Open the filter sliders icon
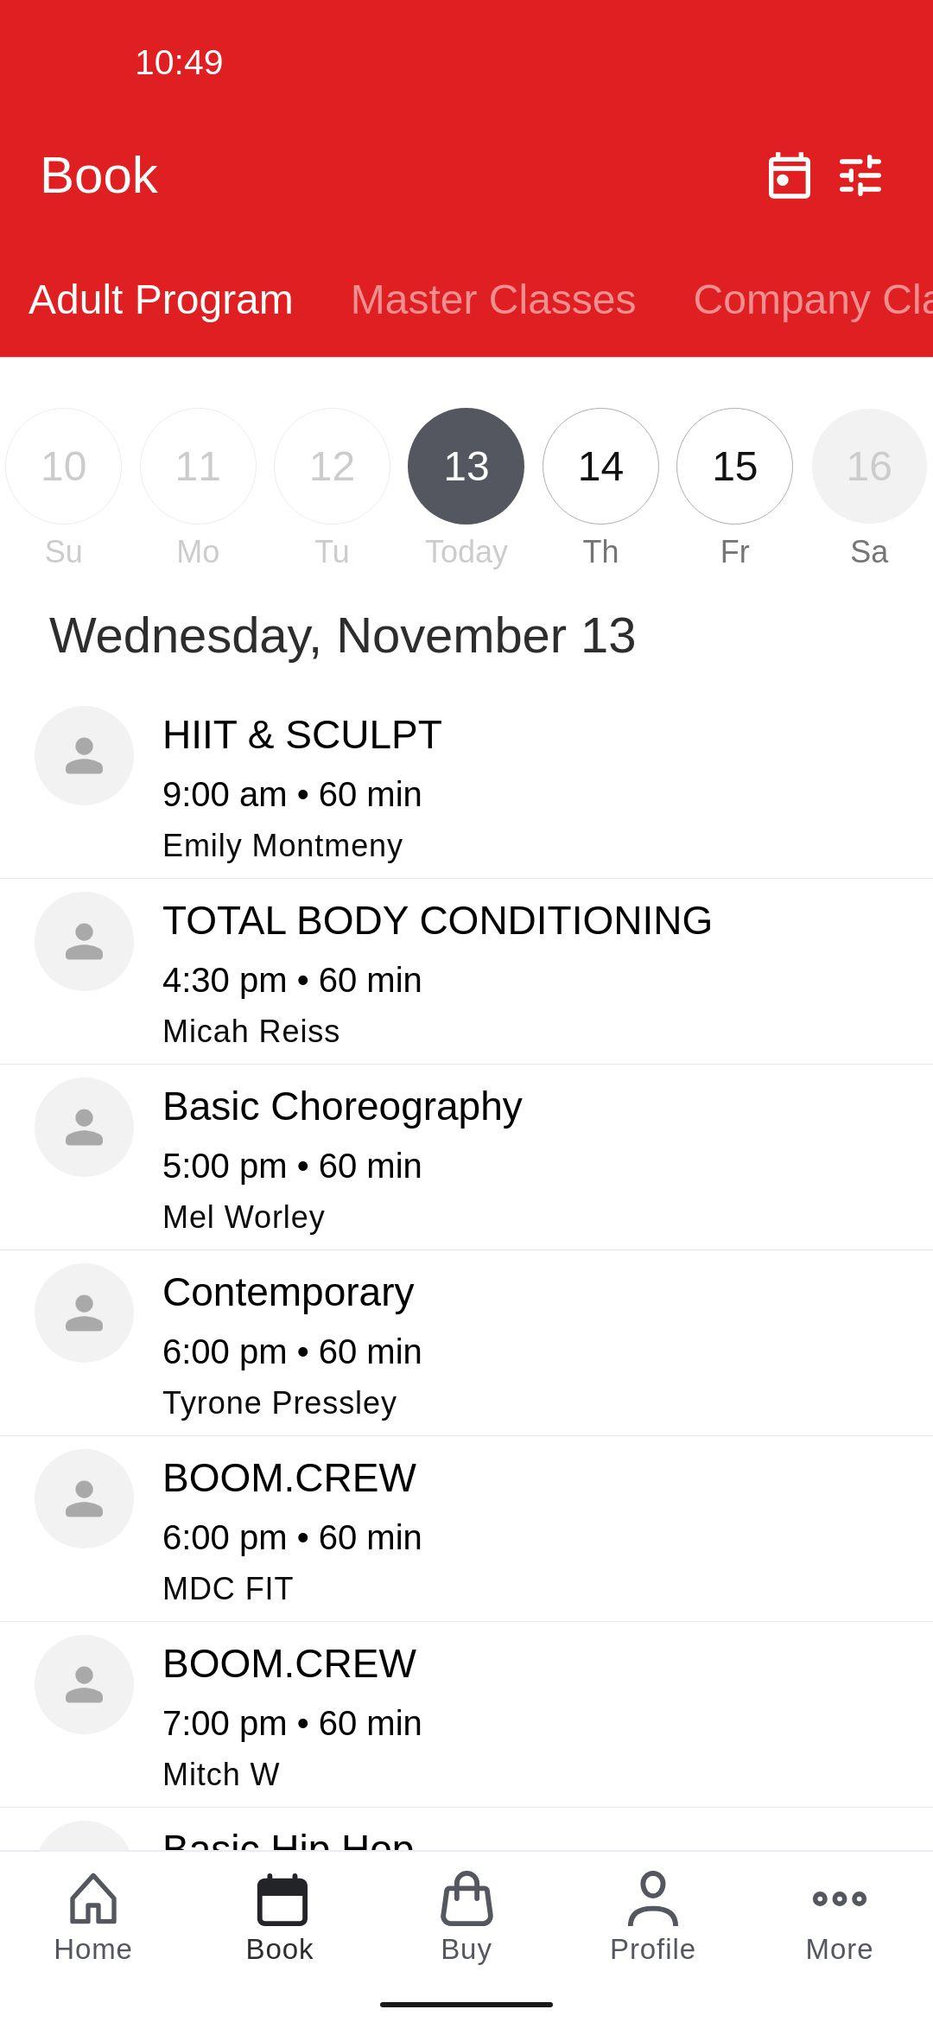This screenshot has height=2022, width=933. point(860,175)
